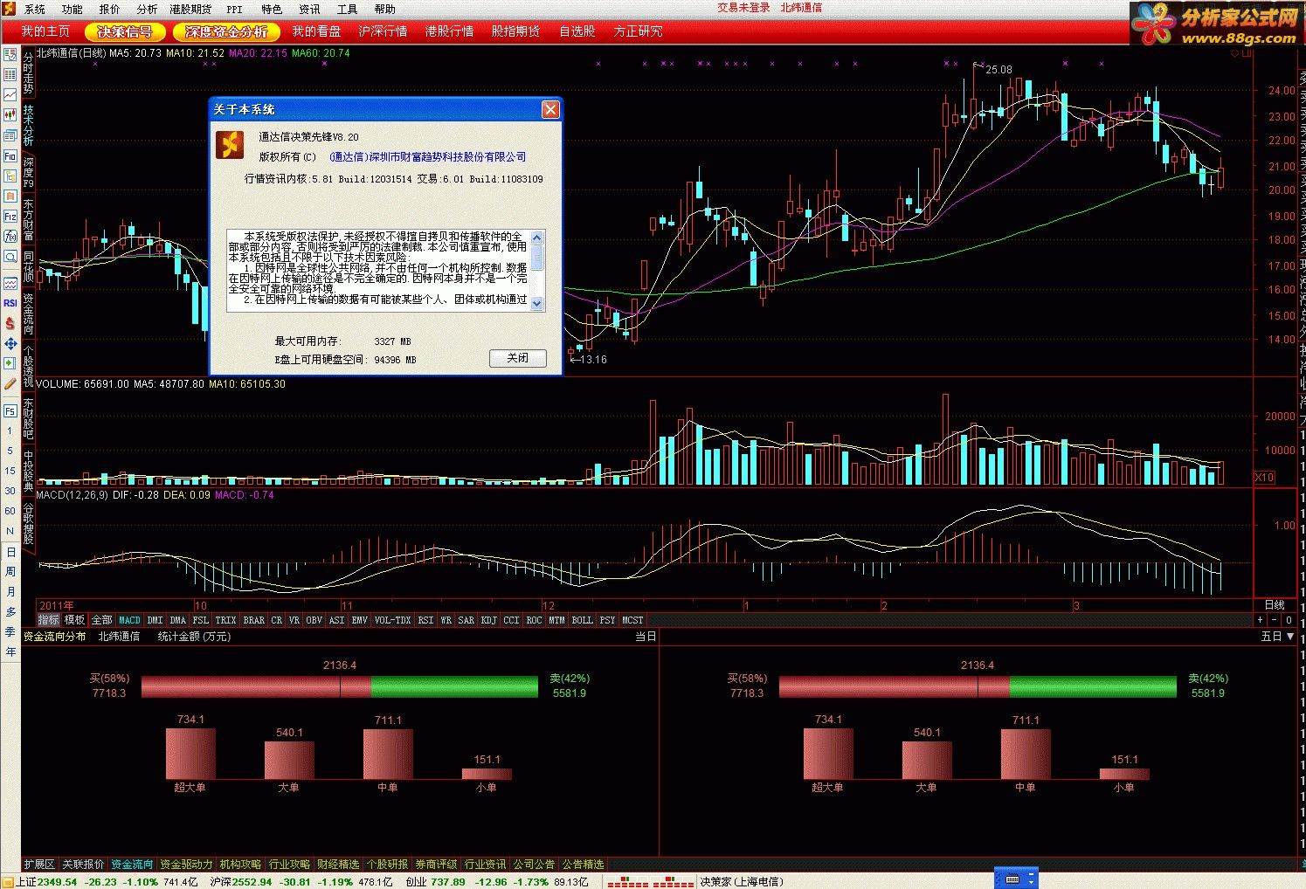The image size is (1306, 889).
Task: Click the RSI icon in left sidebar
Action: pyautogui.click(x=10, y=303)
